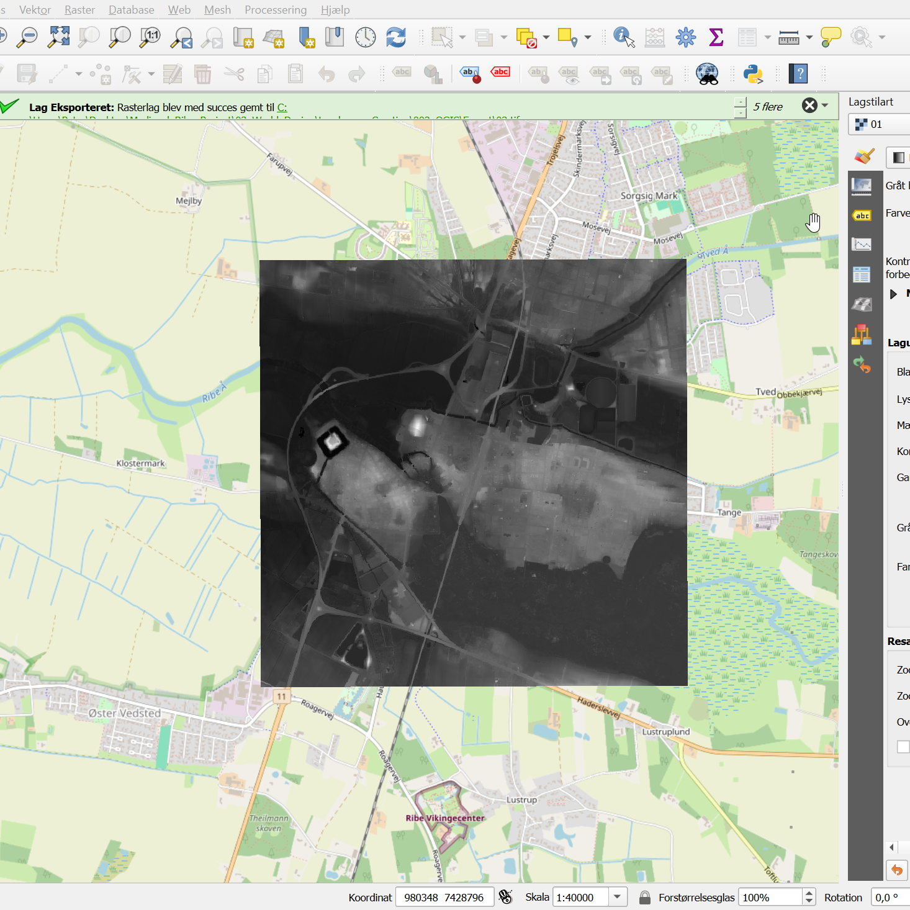Open the MetaSearch catalog client
910x910 pixels.
(x=708, y=74)
